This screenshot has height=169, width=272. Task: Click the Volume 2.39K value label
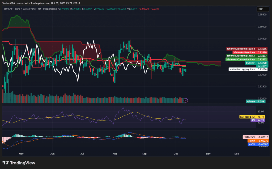point(261,101)
